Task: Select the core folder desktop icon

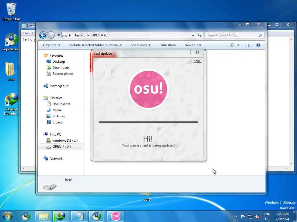Action: click(x=11, y=72)
